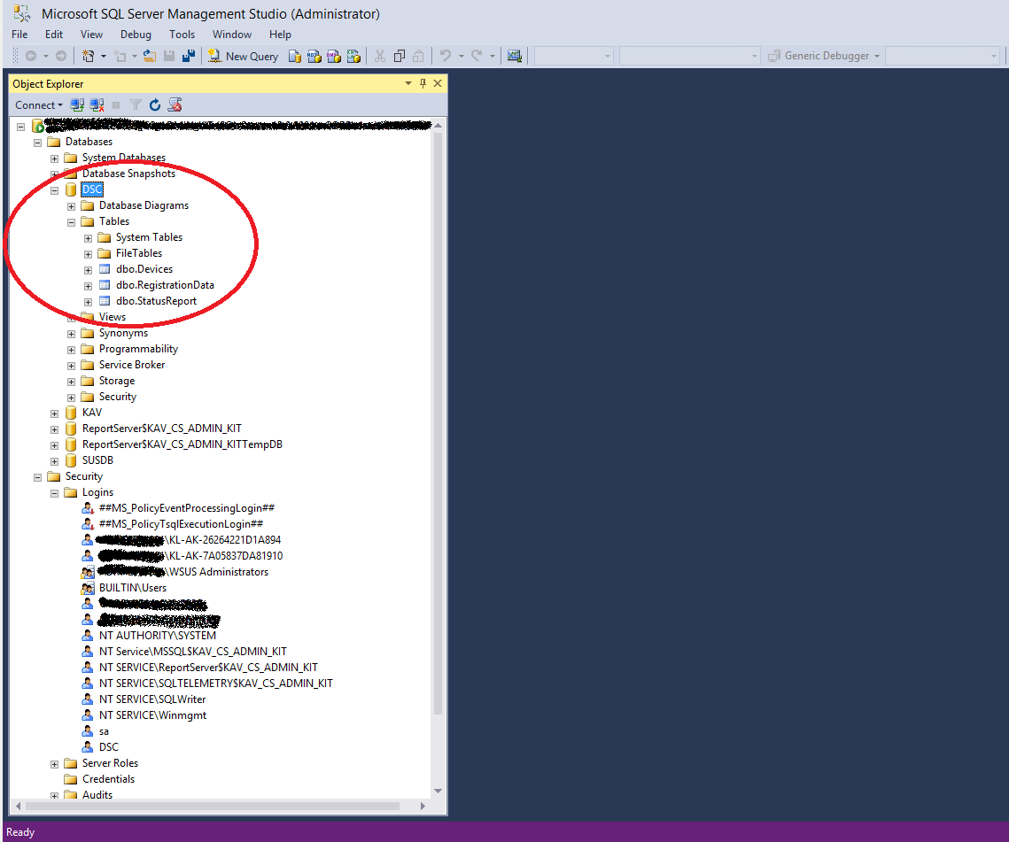Click the Cut icon on the standard toolbar
This screenshot has width=1009, height=842.
coord(378,56)
